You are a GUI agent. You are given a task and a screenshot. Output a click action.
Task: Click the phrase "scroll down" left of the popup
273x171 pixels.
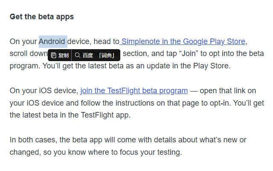point(29,54)
